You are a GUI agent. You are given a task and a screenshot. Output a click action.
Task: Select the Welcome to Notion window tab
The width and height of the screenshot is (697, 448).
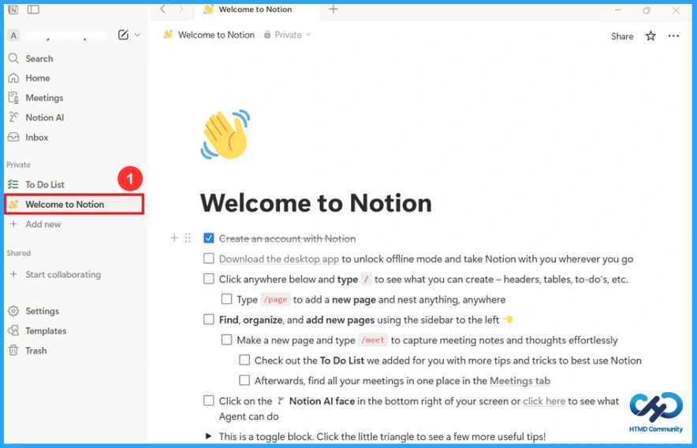coord(255,9)
